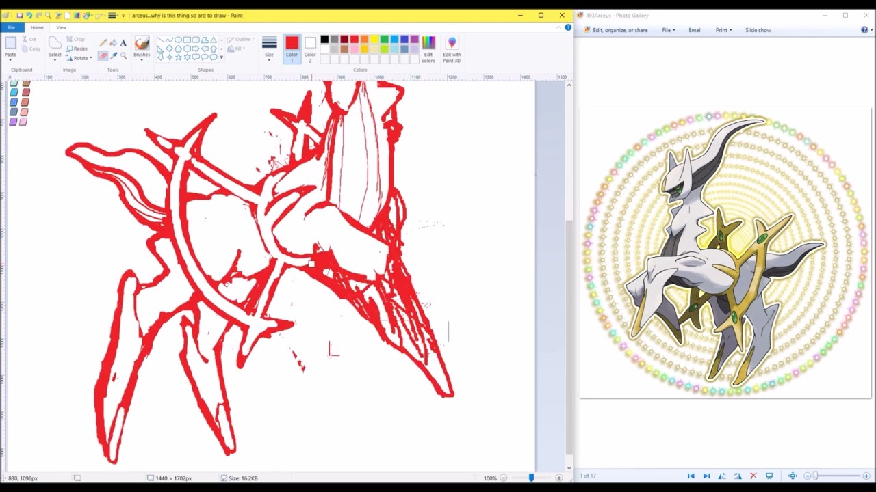The height and width of the screenshot is (492, 876).
Task: Open Paint Help question mark icon
Action: click(568, 27)
